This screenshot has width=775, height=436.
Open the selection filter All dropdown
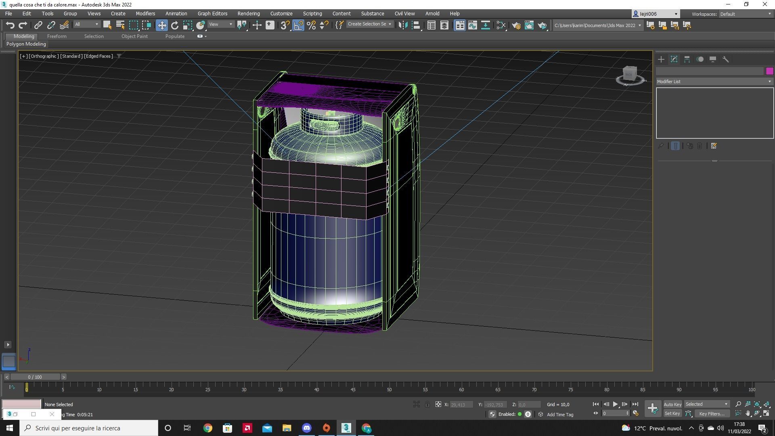coord(86,25)
